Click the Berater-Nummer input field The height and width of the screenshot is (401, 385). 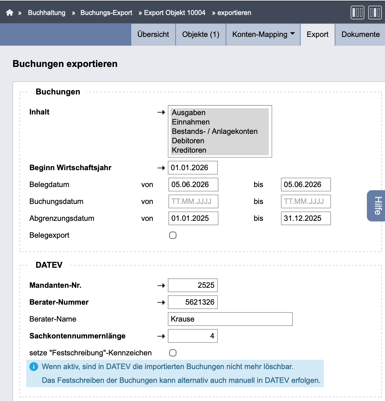pyautogui.click(x=193, y=302)
